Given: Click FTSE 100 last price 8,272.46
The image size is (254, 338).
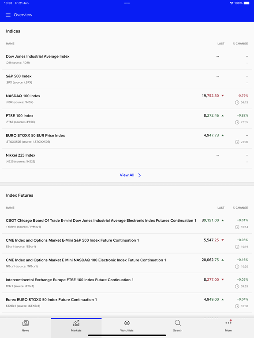Looking at the screenshot, I should click(x=211, y=116).
